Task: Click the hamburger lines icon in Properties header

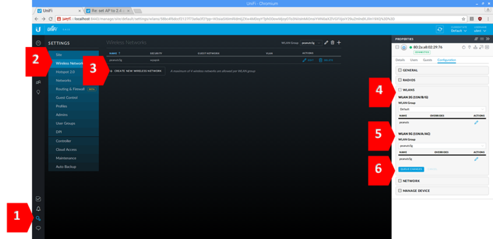Action: tap(481, 38)
